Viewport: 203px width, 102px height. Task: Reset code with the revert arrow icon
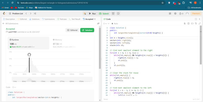[x=196, y=24]
